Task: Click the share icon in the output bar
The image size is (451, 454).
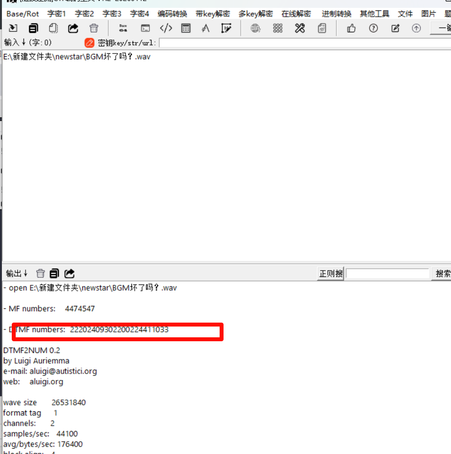Action: coord(70,274)
